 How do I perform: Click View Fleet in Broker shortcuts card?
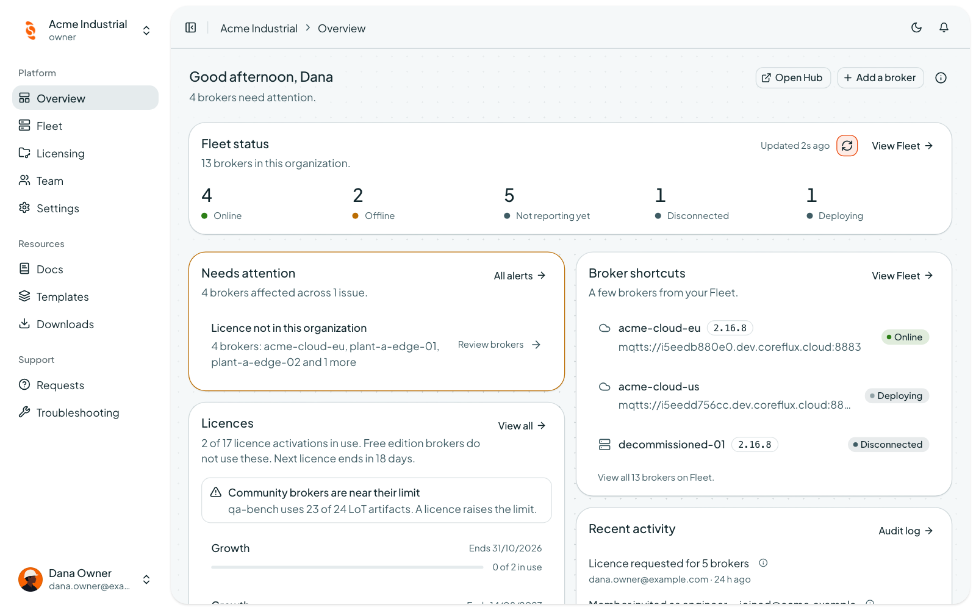tap(902, 276)
